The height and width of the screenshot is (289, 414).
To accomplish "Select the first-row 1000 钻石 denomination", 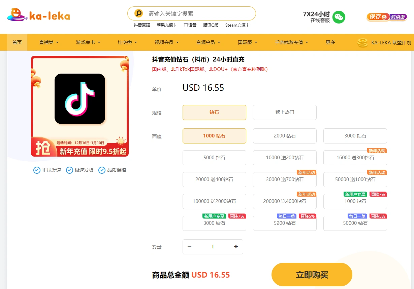I will tap(214, 136).
